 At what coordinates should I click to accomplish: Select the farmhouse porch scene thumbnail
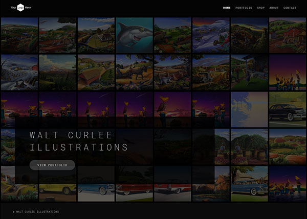249,72
